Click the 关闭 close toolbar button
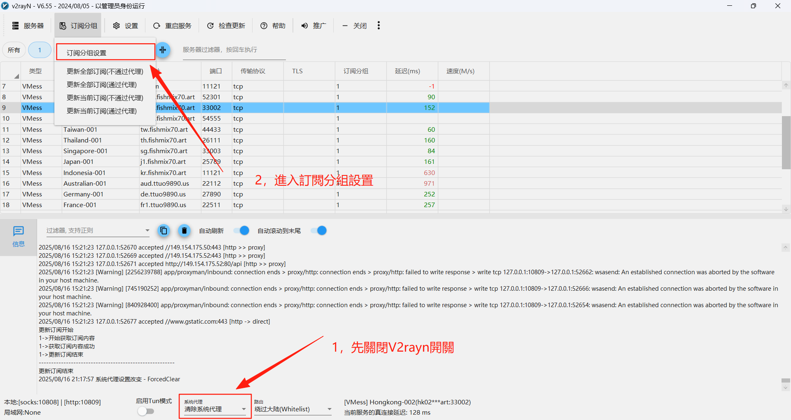This screenshot has height=420, width=791. point(354,26)
